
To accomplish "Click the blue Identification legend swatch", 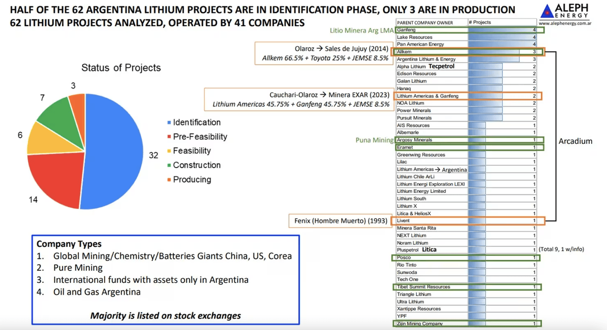I will click(x=169, y=123).
